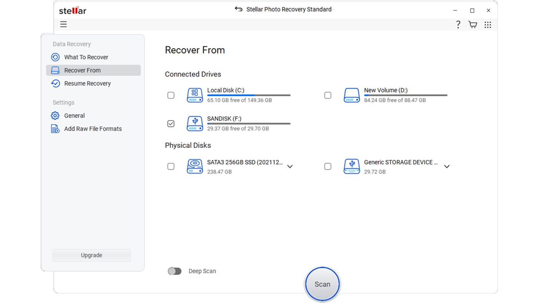538x303 pixels.
Task: Click the Scan button
Action: [322, 284]
